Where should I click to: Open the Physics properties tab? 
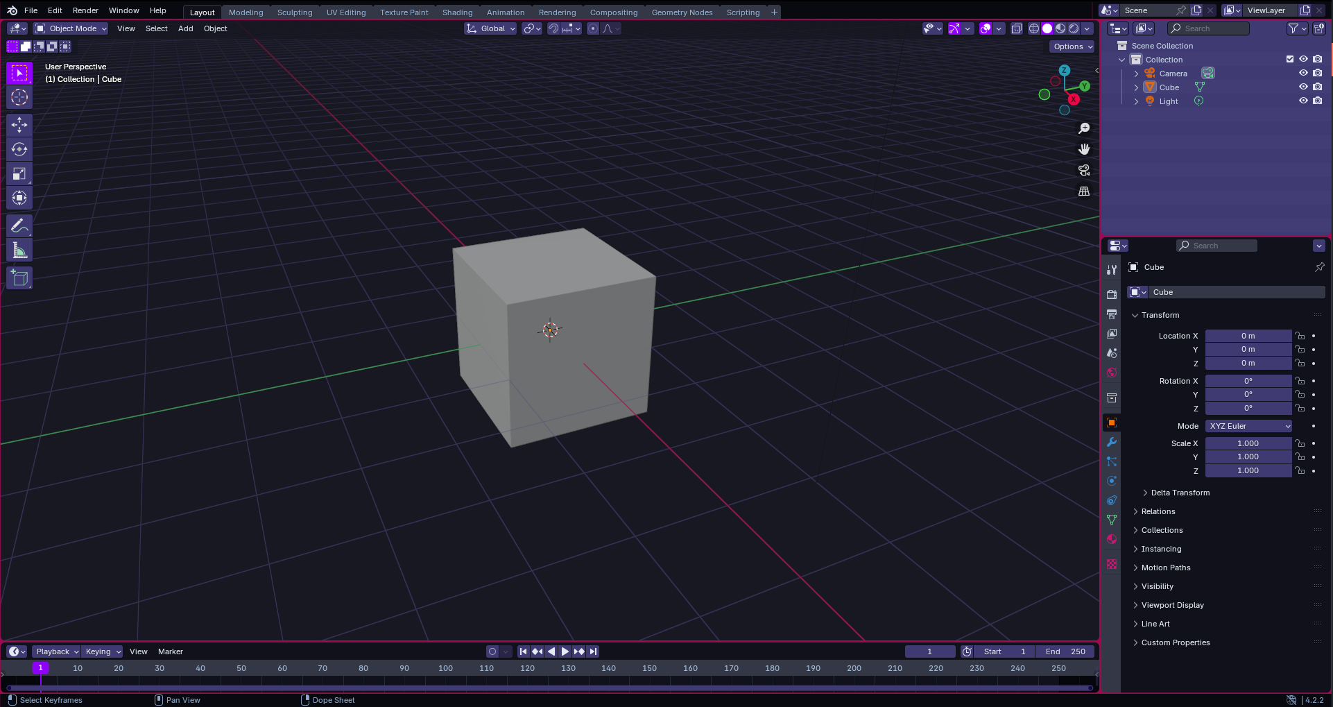coord(1112,481)
